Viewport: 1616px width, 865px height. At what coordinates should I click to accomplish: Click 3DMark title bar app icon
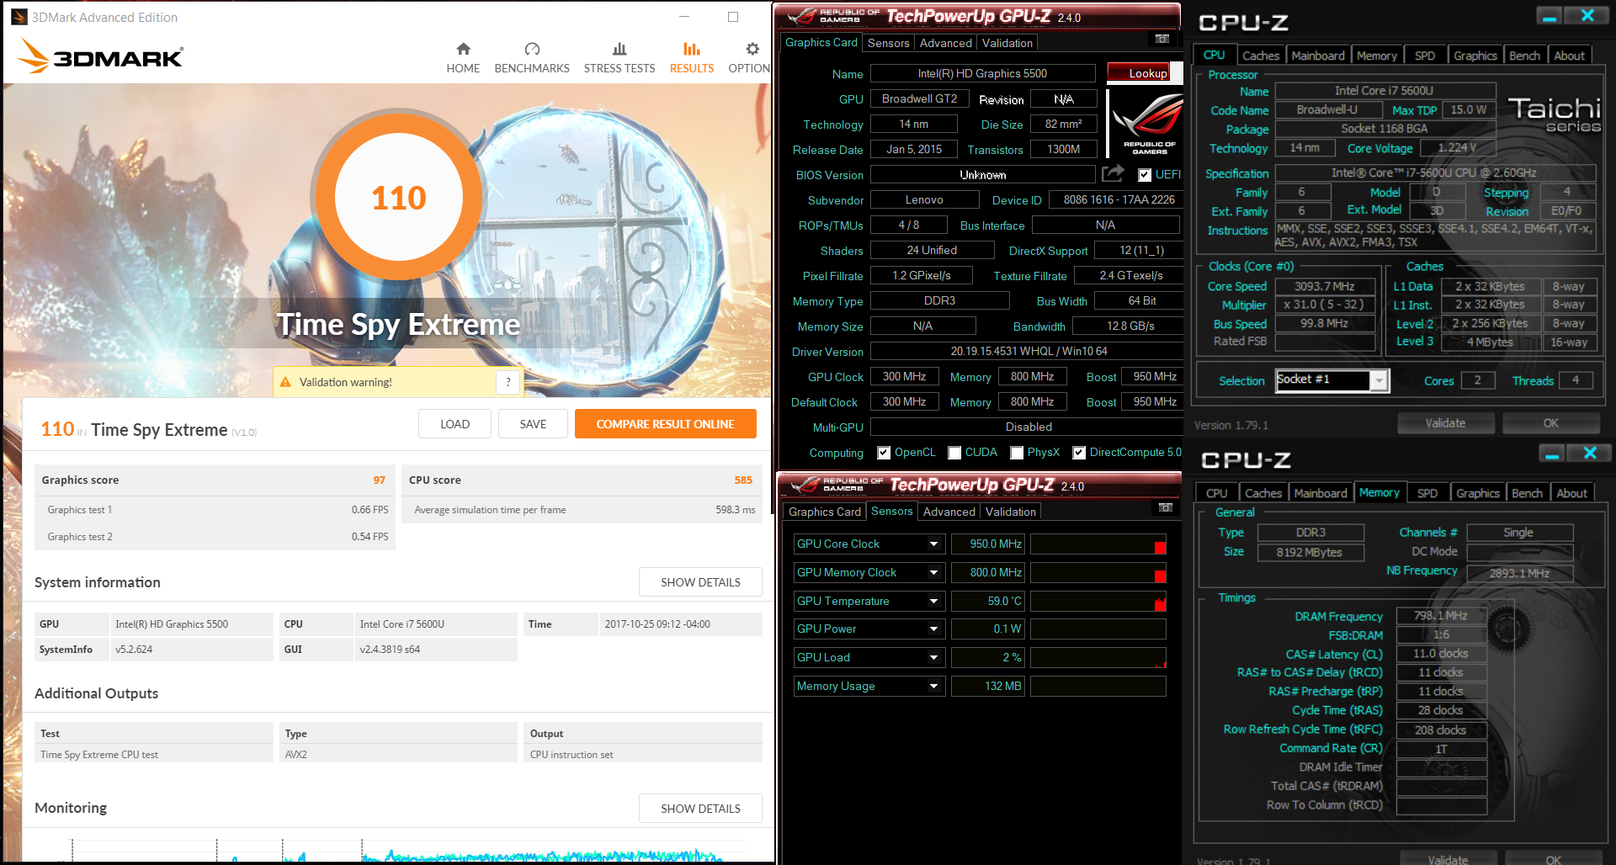click(19, 17)
